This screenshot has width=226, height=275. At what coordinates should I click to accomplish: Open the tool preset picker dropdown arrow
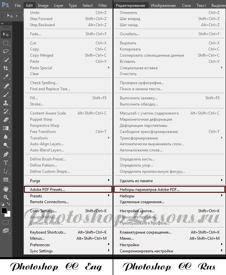click(x=16, y=16)
